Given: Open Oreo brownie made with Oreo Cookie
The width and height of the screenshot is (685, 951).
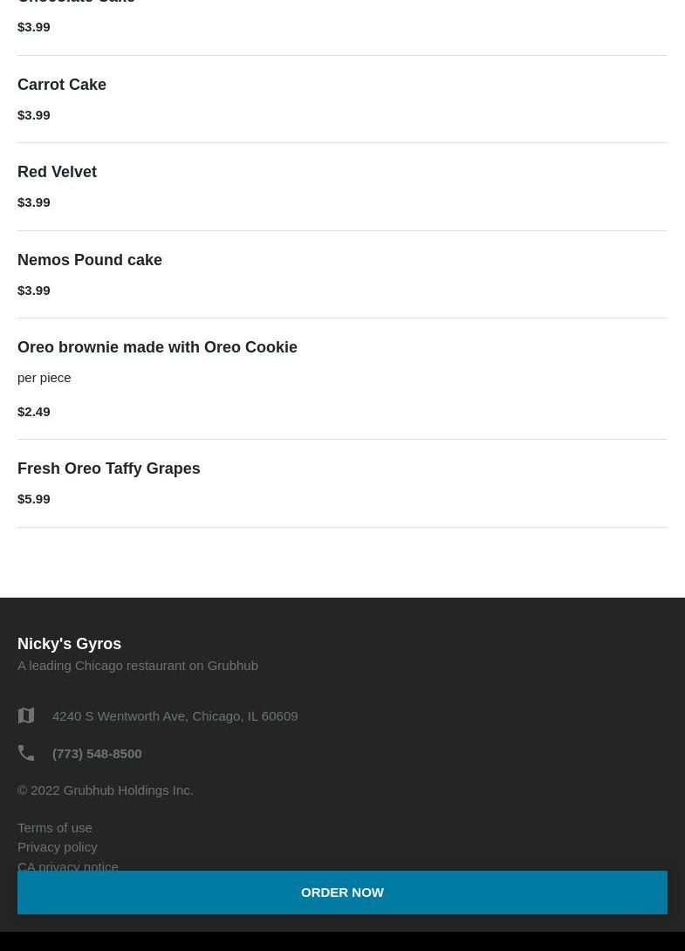Looking at the screenshot, I should [x=157, y=347].
